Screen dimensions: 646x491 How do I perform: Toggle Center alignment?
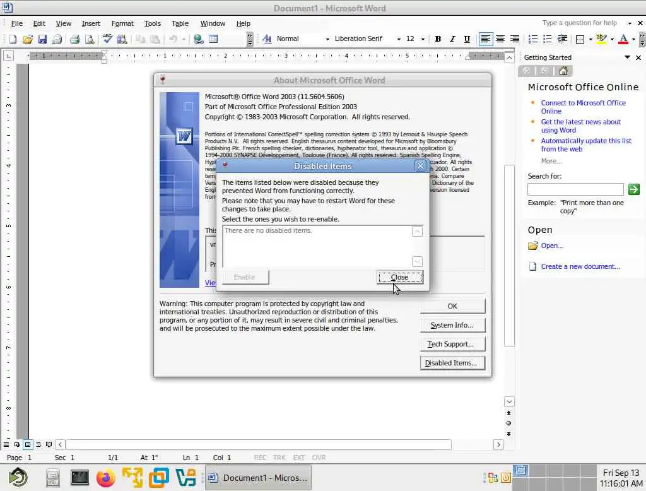coord(500,38)
